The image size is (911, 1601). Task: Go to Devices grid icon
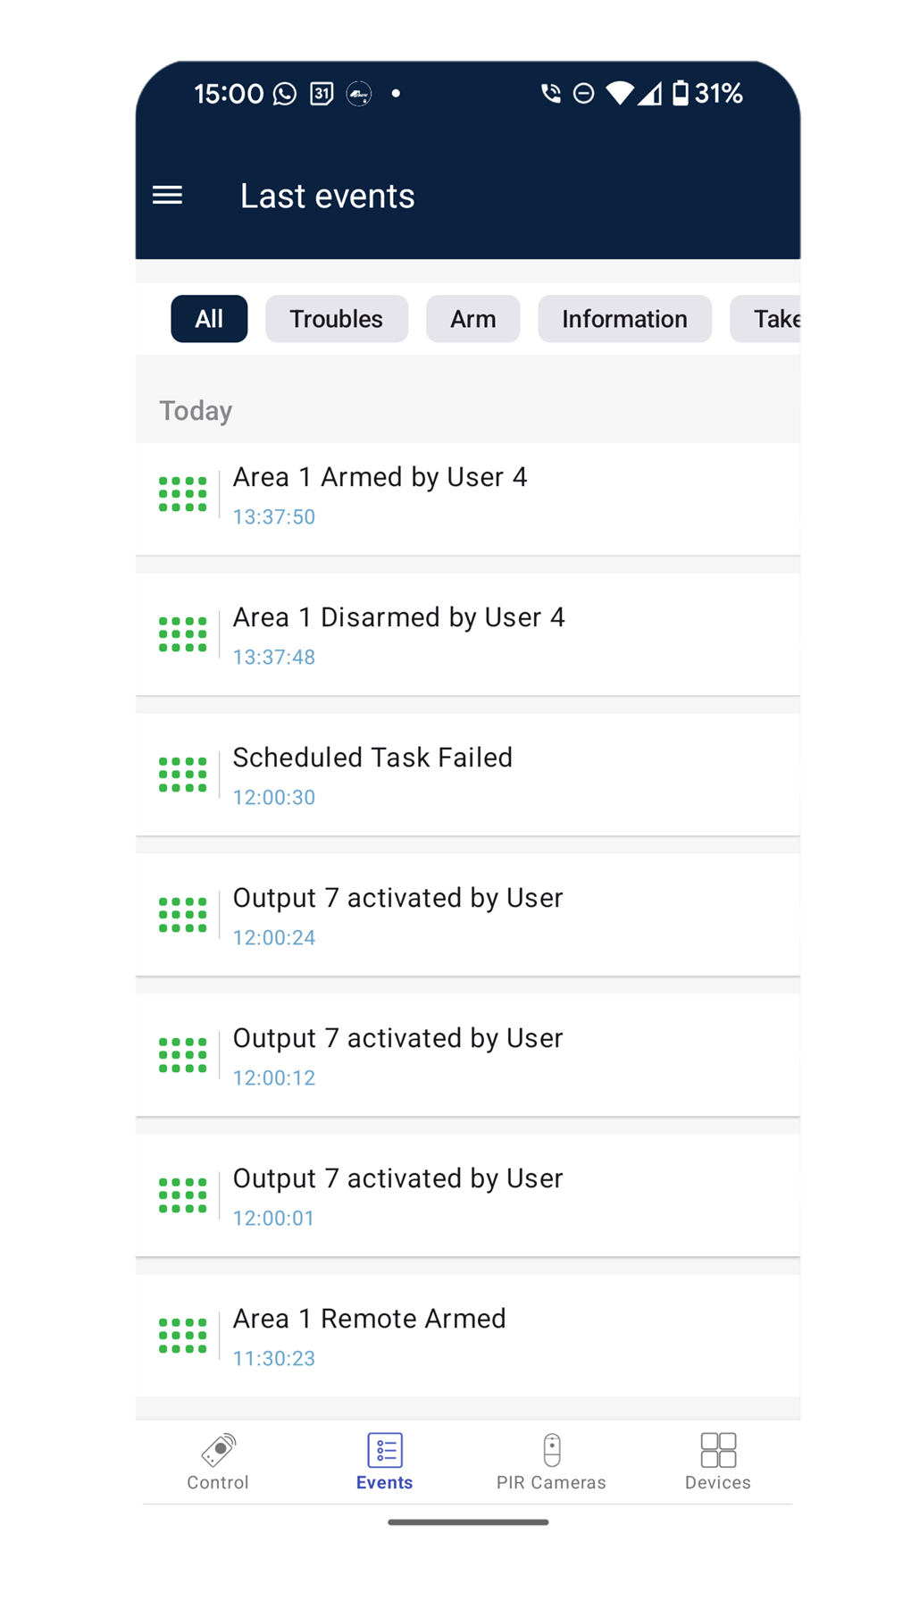(718, 1450)
